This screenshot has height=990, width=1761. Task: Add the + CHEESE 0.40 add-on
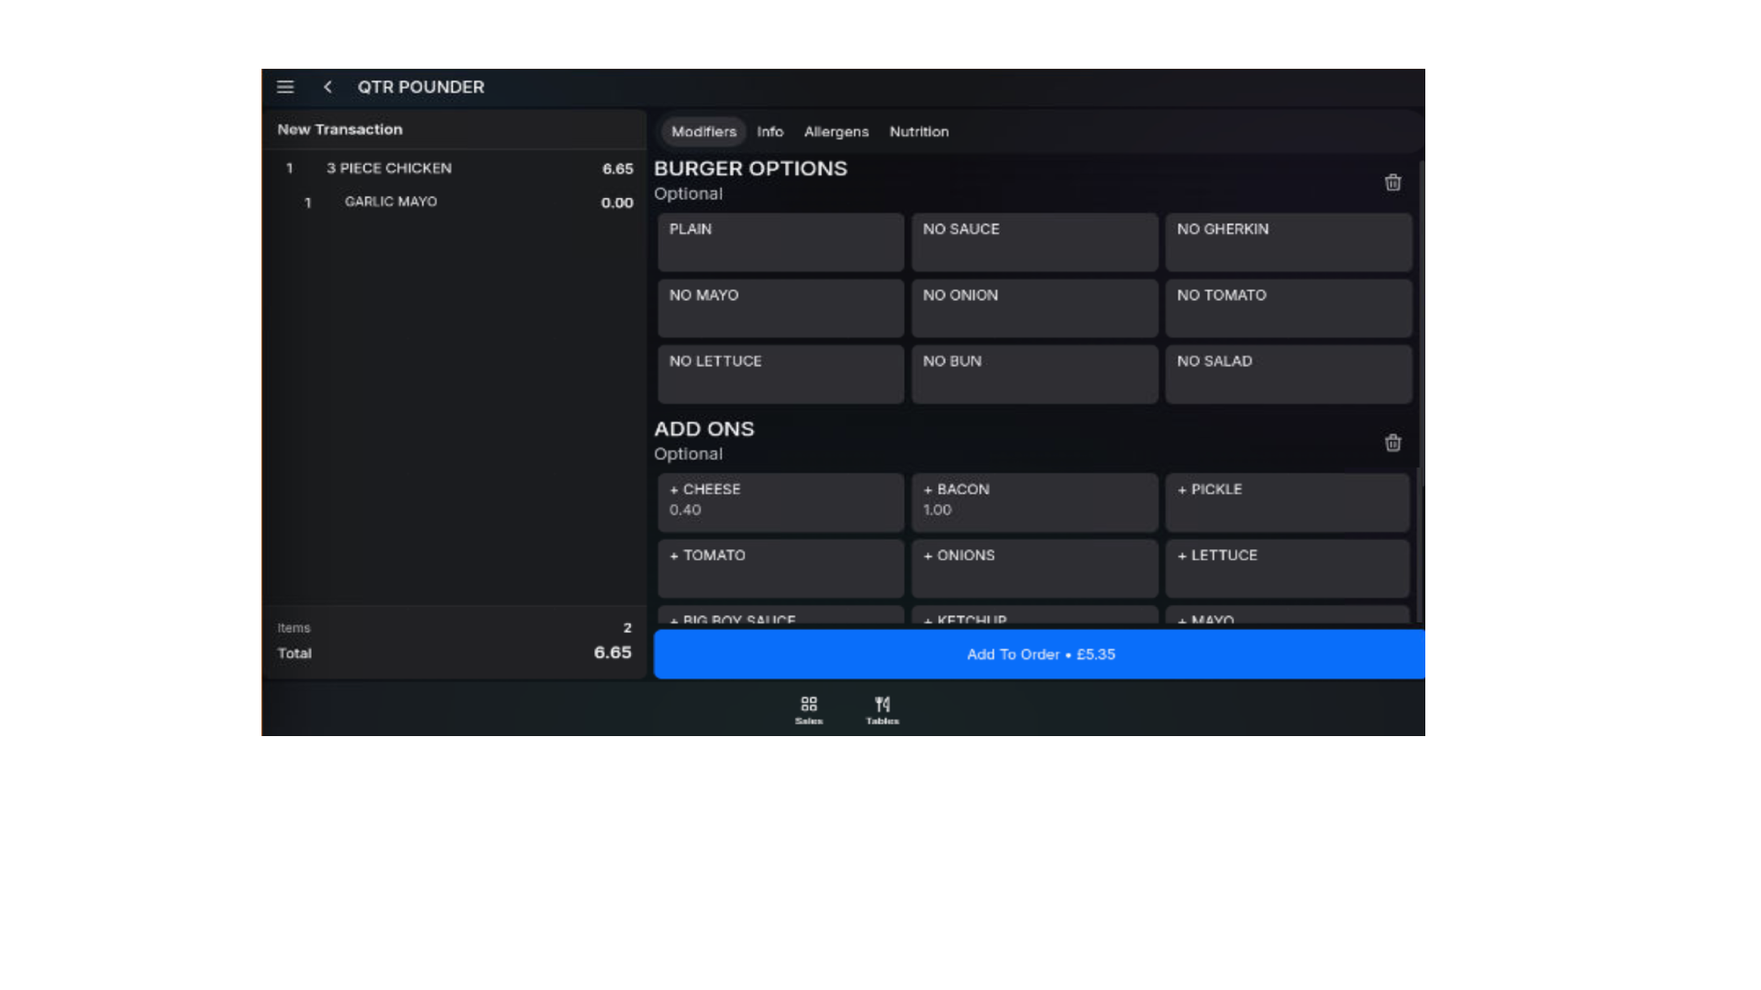tap(781, 502)
